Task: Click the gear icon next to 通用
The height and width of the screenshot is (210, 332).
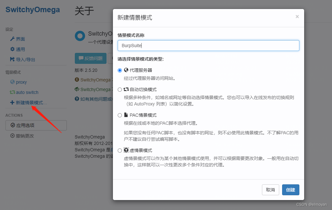Action: tap(12, 49)
